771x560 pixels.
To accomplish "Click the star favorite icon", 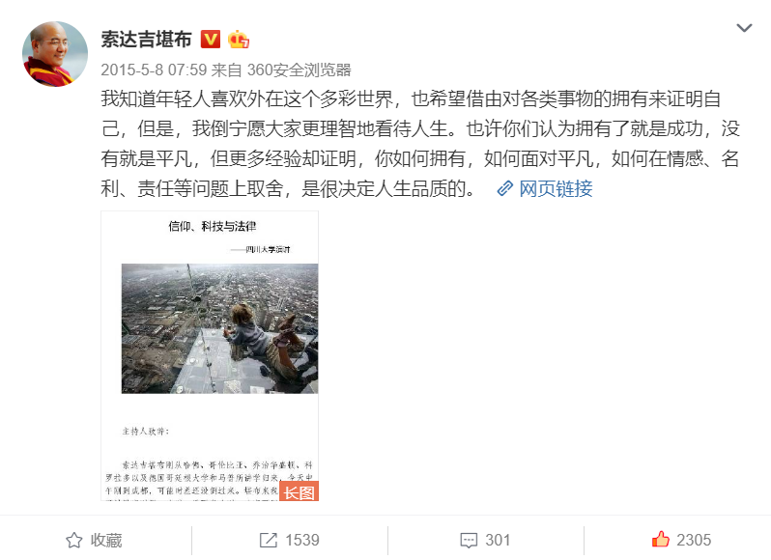I will [x=73, y=541].
